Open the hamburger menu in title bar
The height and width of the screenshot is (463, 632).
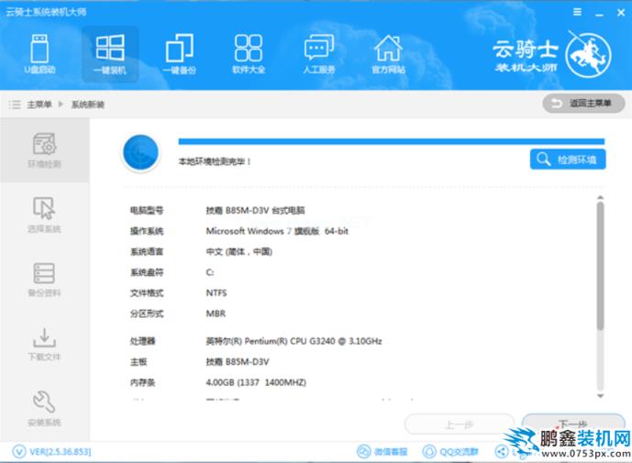(577, 12)
